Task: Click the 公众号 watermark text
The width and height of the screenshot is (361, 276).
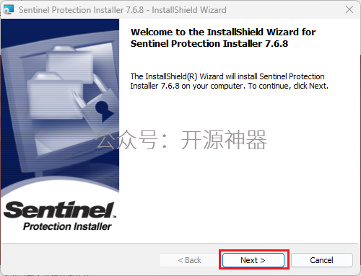Action: click(x=127, y=140)
